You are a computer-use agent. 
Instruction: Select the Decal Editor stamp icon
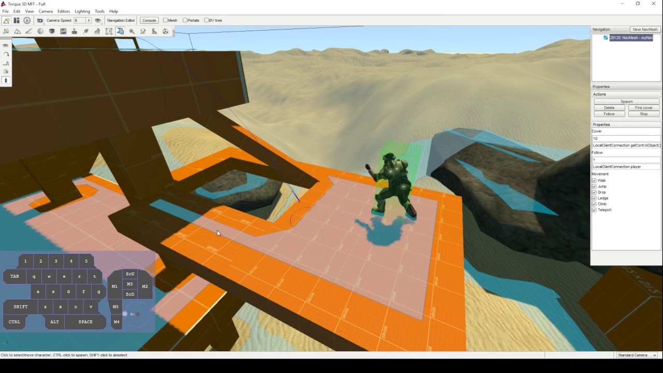point(75,31)
